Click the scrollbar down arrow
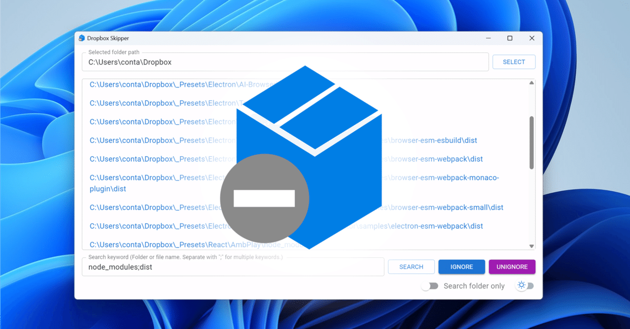The height and width of the screenshot is (329, 630). tap(531, 245)
